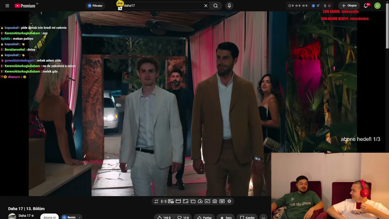Open the green U account avatar

pos(377,6)
